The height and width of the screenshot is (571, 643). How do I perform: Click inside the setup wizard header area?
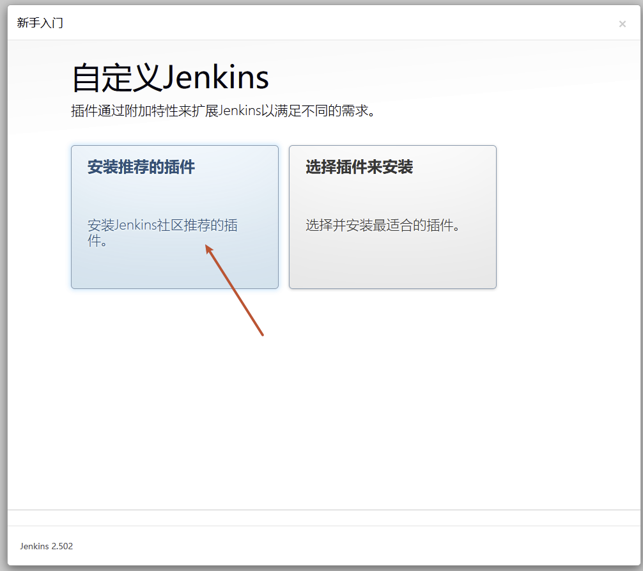tap(256, 23)
